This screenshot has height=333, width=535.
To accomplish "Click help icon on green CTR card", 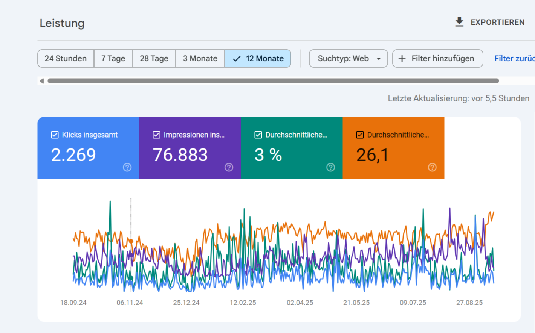I will pos(330,167).
